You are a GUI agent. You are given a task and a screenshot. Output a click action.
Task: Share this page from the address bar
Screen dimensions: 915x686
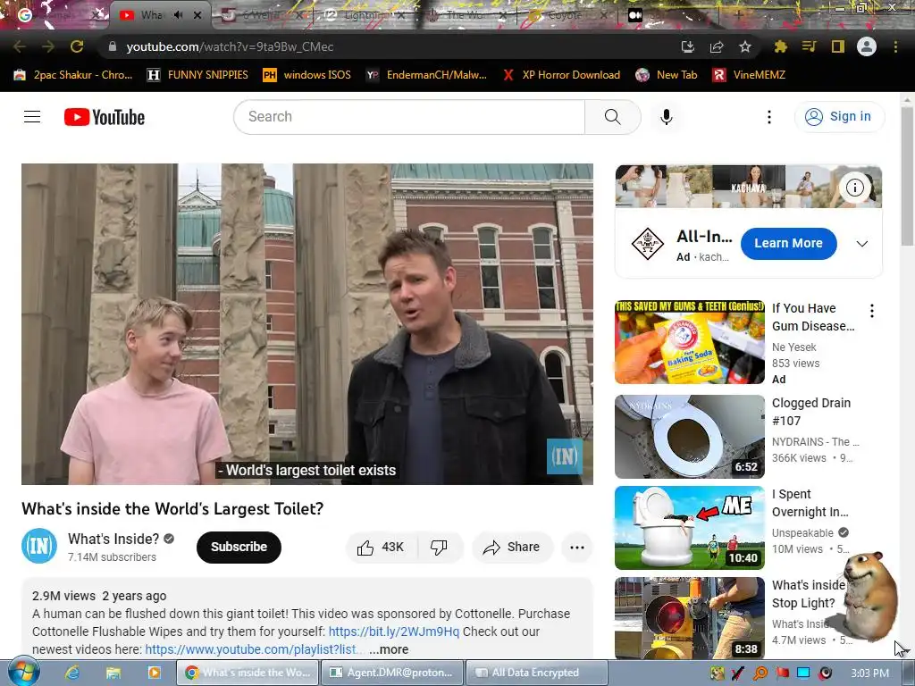tap(717, 46)
